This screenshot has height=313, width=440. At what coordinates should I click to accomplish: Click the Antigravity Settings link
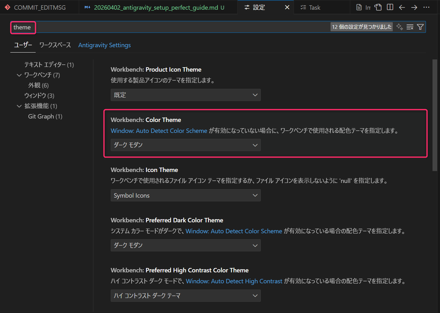pyautogui.click(x=104, y=45)
